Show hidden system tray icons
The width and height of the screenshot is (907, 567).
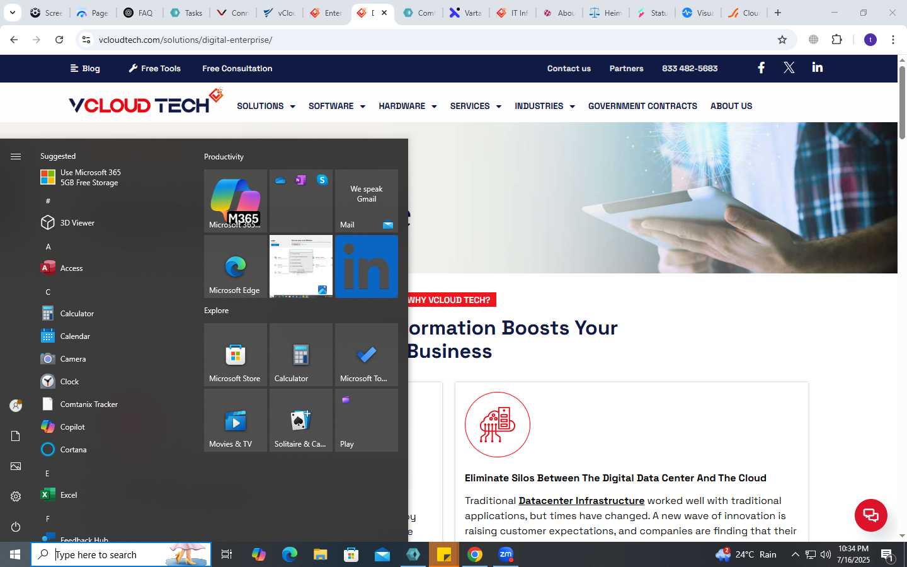pyautogui.click(x=795, y=555)
